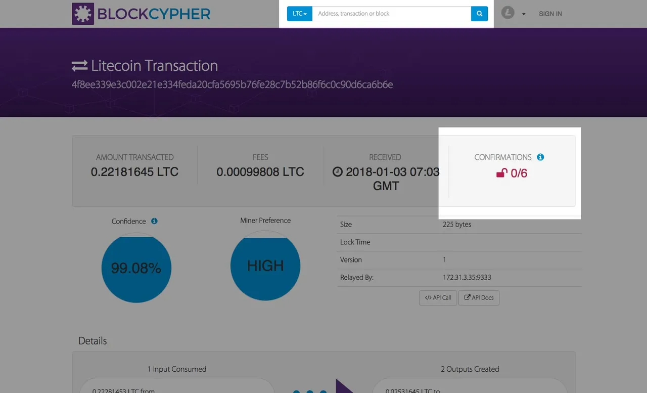Click the Version row label

pyautogui.click(x=351, y=259)
